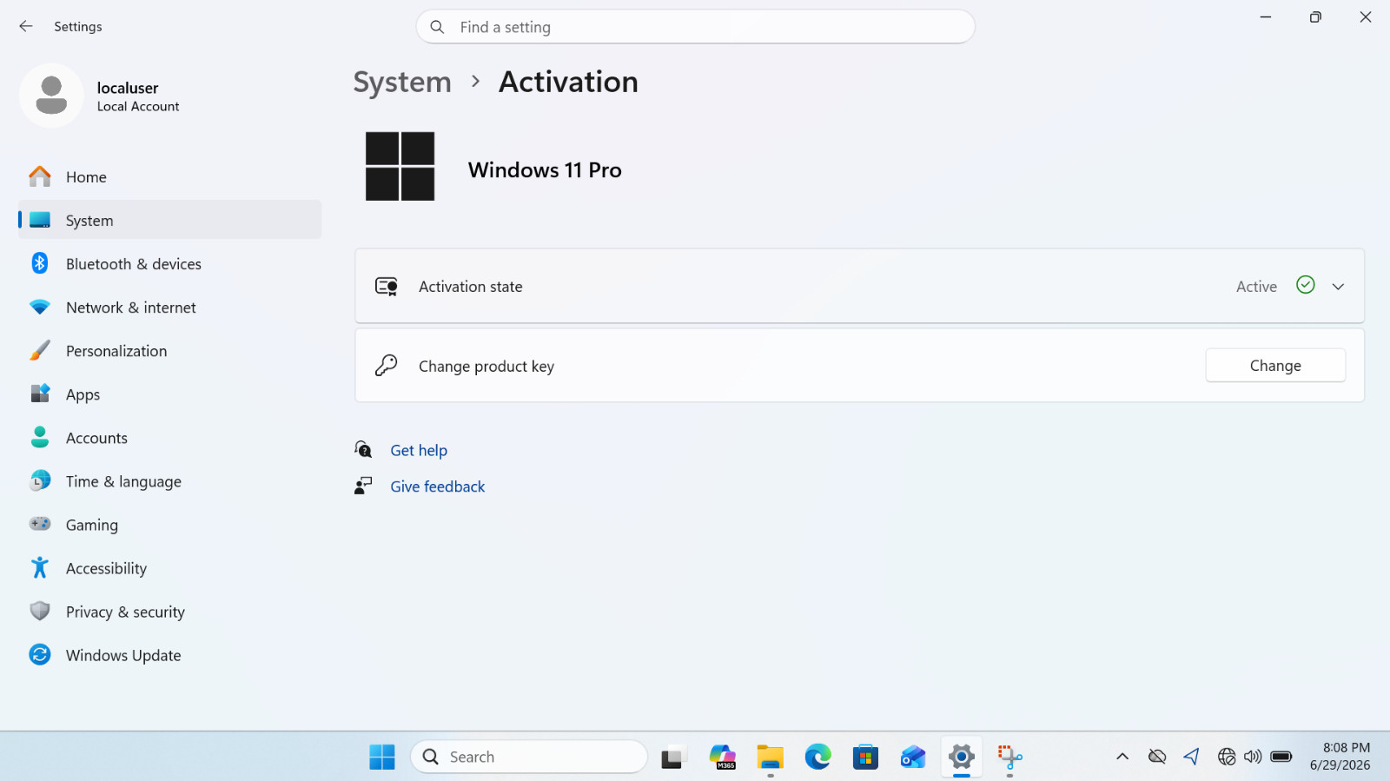Go to Time & language settings
The image size is (1390, 781).
[x=170, y=481]
